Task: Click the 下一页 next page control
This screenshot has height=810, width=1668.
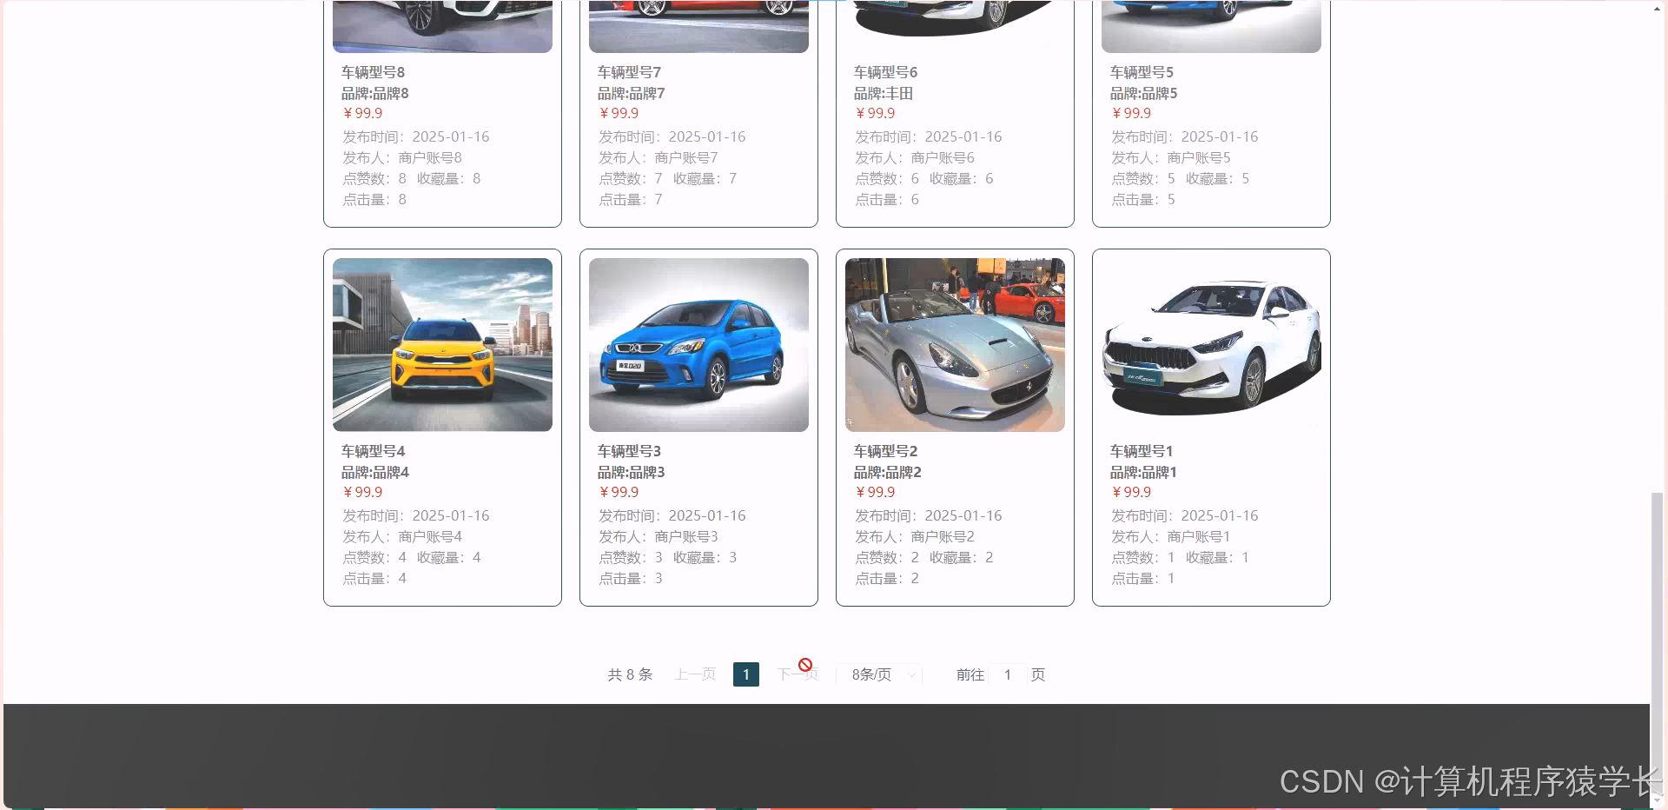Action: tap(797, 674)
